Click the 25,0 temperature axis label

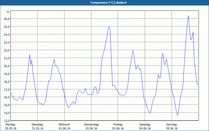tap(6, 26)
